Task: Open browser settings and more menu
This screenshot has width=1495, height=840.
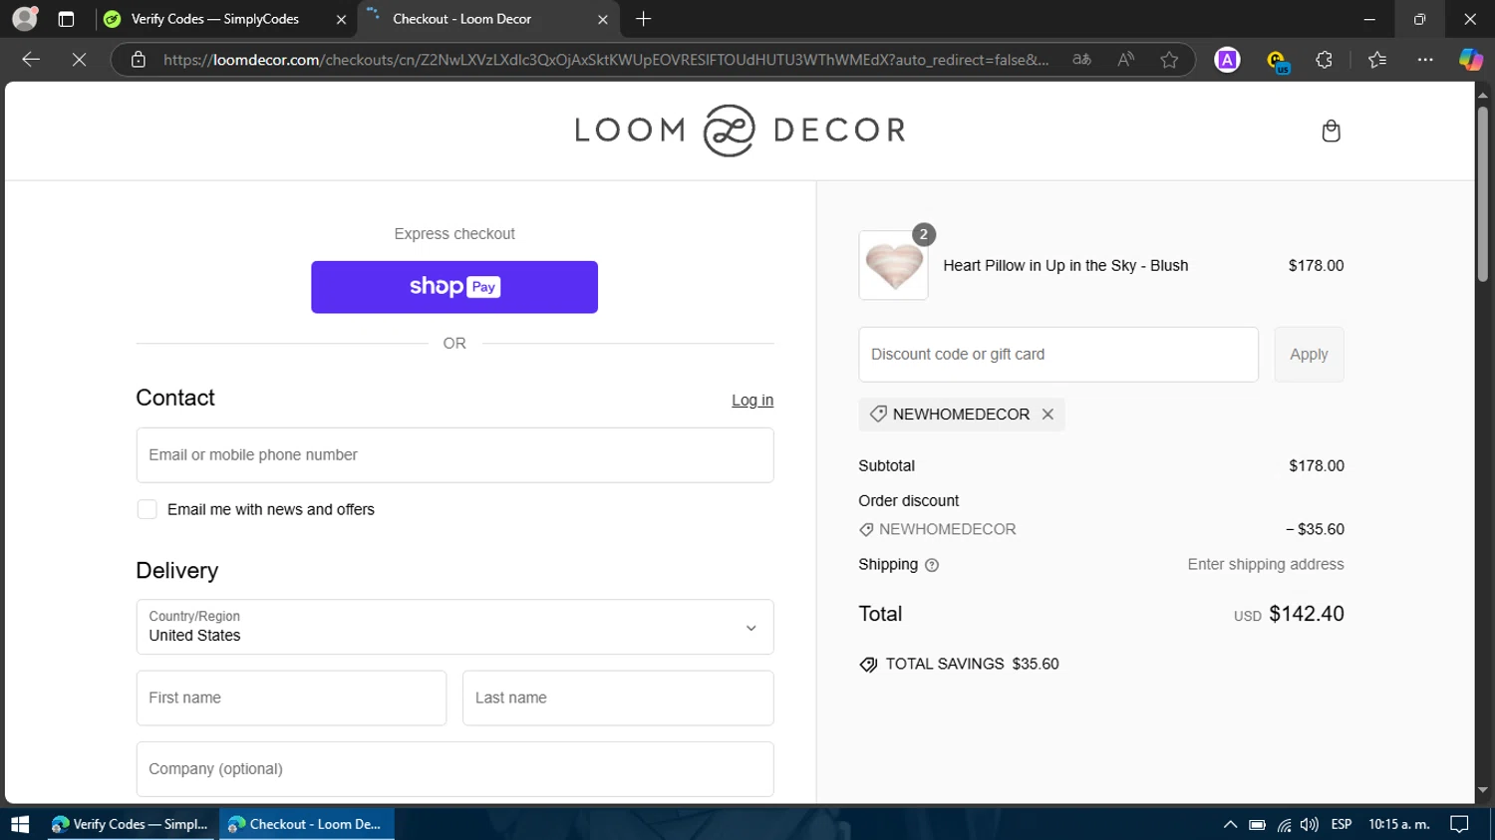Action: (1425, 60)
